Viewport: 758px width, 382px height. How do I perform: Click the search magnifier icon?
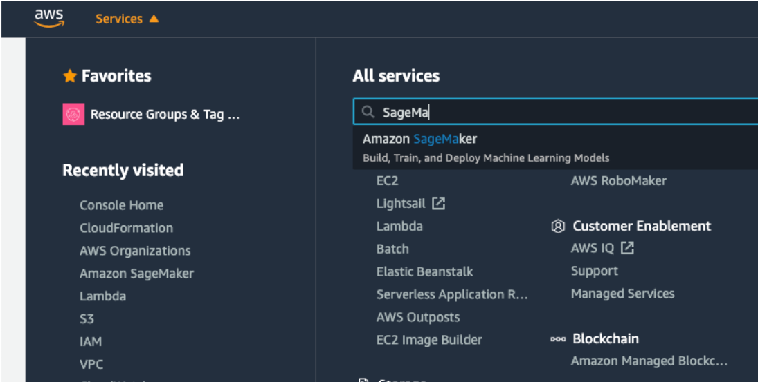[x=368, y=113]
